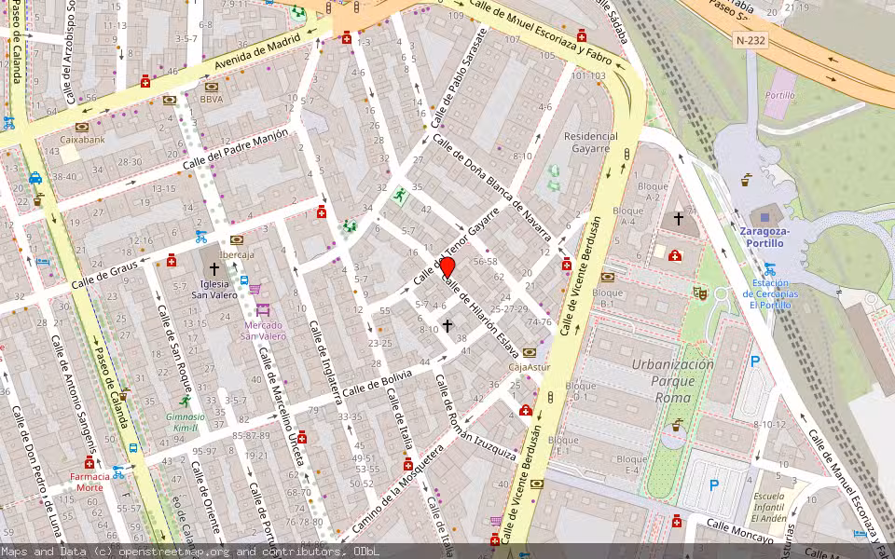Click the Escuela Infantil El Andén label
This screenshot has height=559, width=895.
coord(767,507)
